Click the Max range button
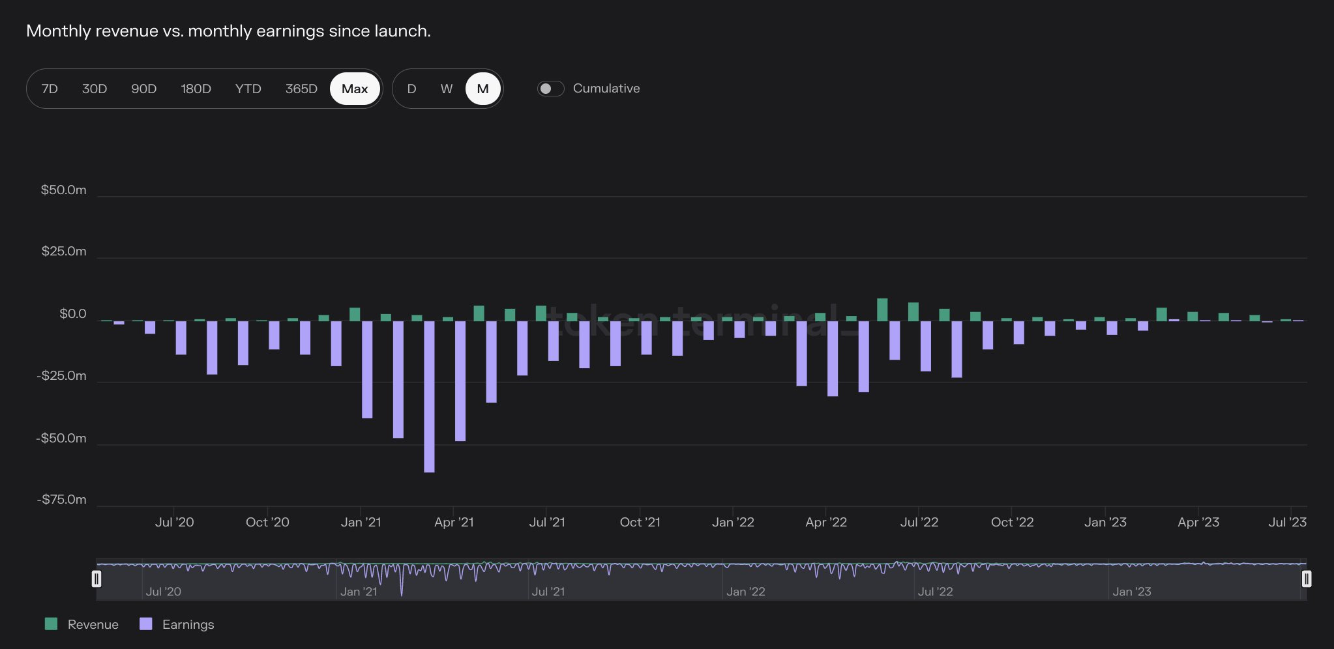1334x649 pixels. click(355, 89)
